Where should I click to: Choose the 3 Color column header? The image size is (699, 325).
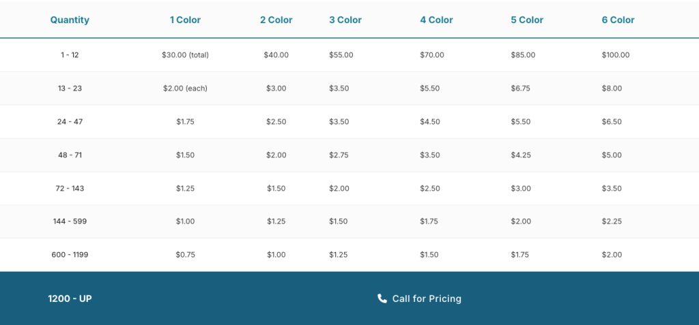[x=345, y=20]
